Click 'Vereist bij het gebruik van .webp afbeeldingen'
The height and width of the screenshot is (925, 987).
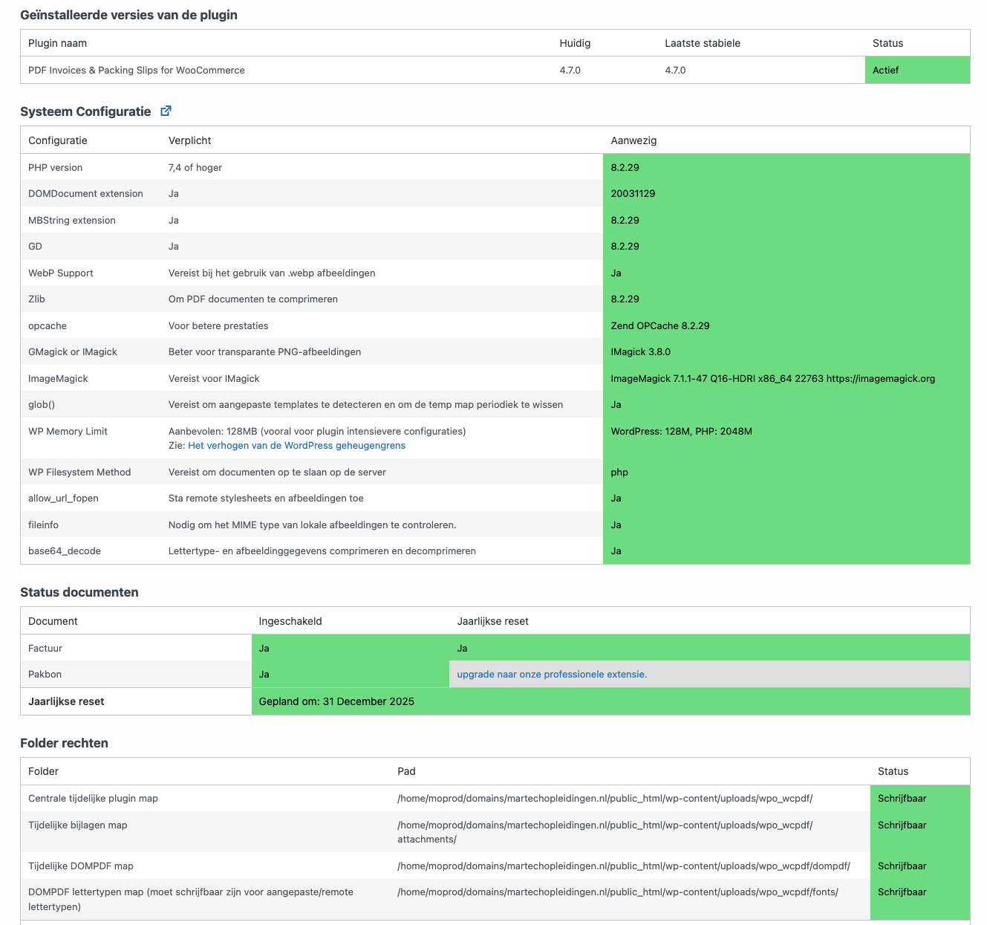tap(272, 273)
